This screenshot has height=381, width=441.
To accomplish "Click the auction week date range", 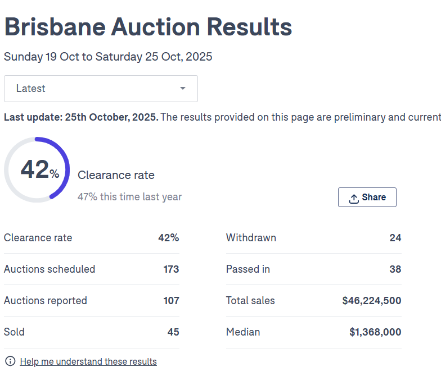I will click(x=108, y=57).
